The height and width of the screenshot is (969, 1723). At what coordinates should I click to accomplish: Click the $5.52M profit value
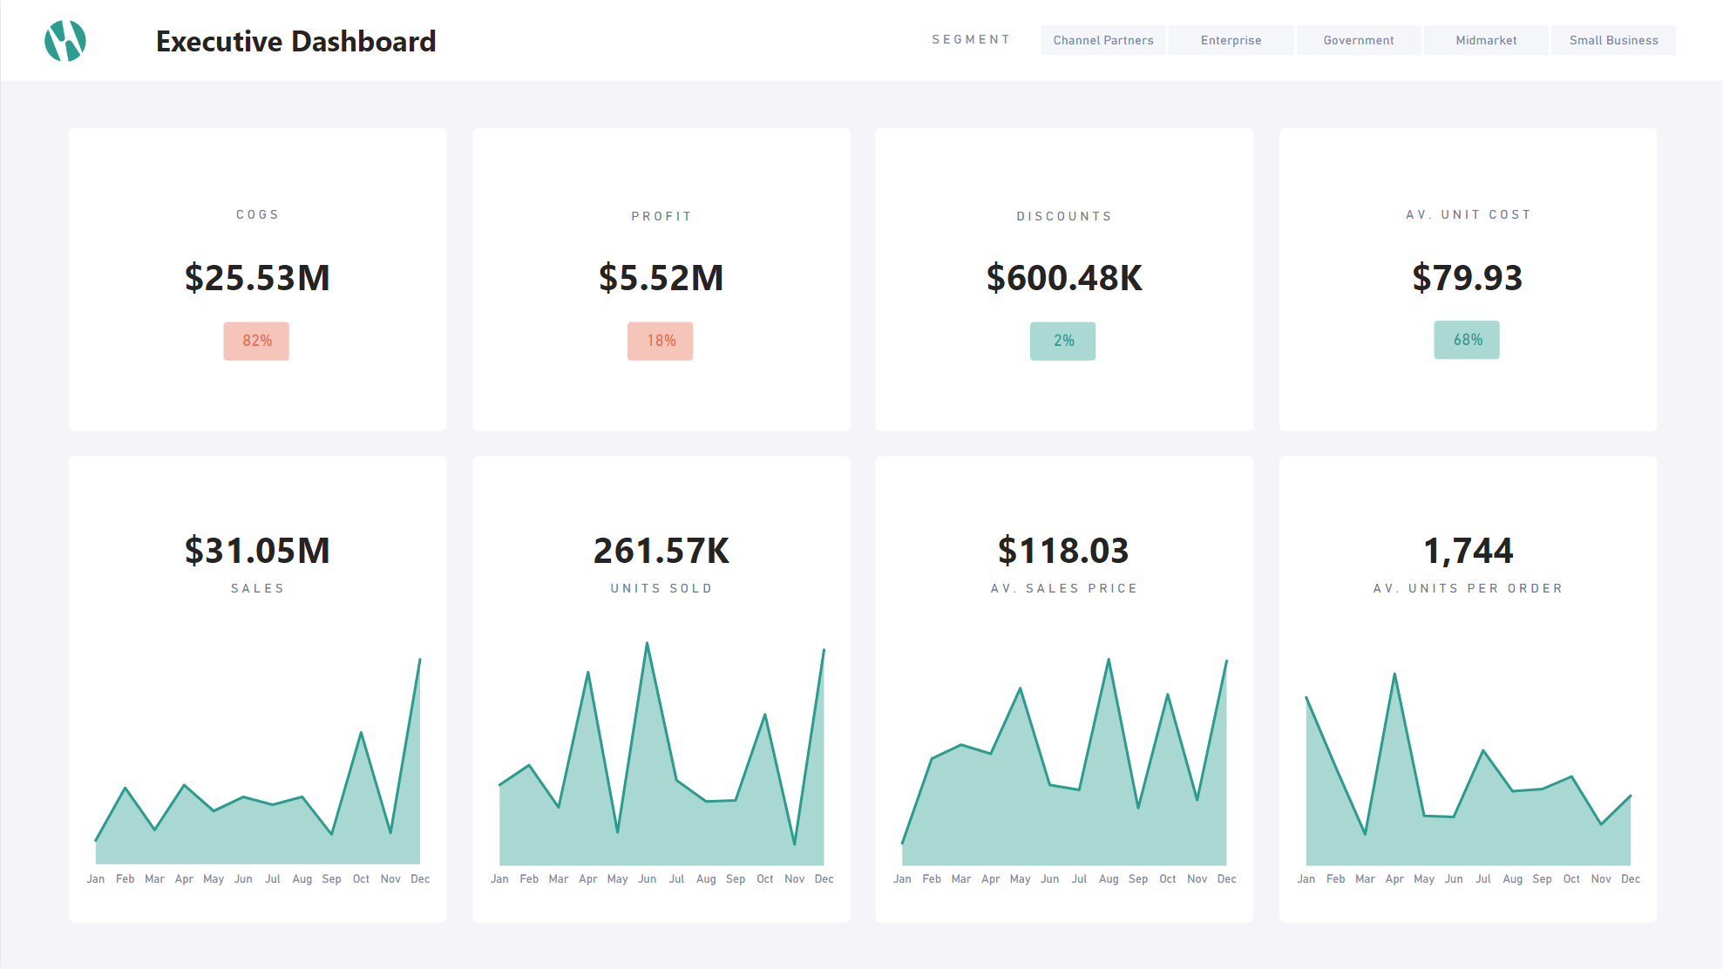pos(661,278)
